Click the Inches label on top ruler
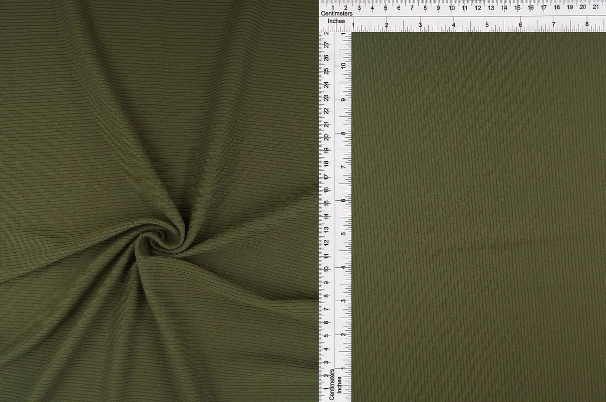The image size is (606, 402). coord(337,21)
